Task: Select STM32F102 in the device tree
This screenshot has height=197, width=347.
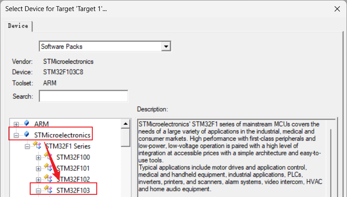Action: pyautogui.click(x=73, y=179)
